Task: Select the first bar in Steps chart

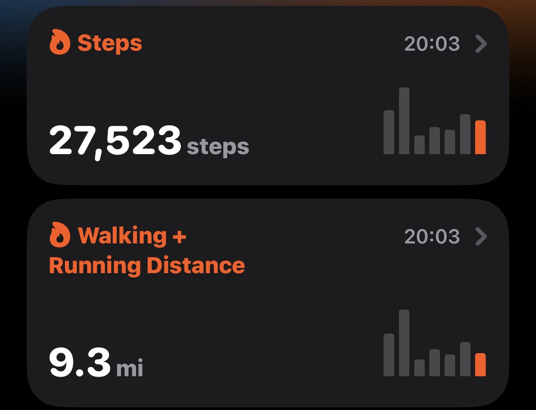Action: 389,132
